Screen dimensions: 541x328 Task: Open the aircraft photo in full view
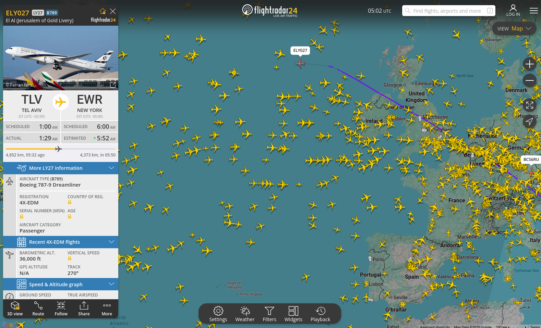click(x=112, y=85)
